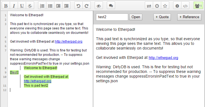The height and width of the screenshot is (107, 205).
Task: Click line number 9 in the gutter
Action: tap(6, 72)
